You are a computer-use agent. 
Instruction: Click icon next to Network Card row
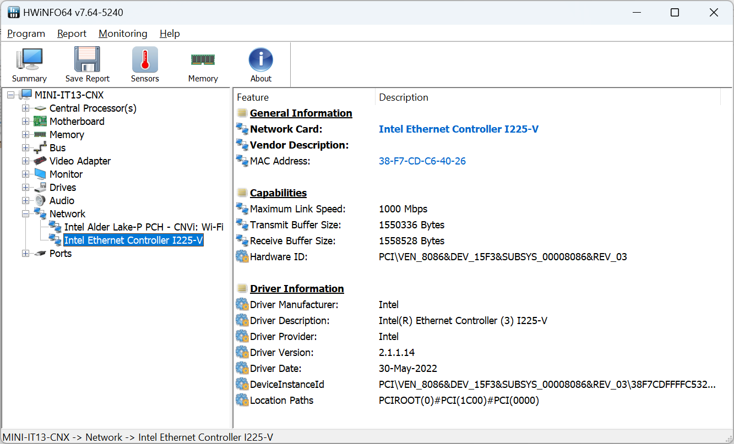click(x=242, y=129)
